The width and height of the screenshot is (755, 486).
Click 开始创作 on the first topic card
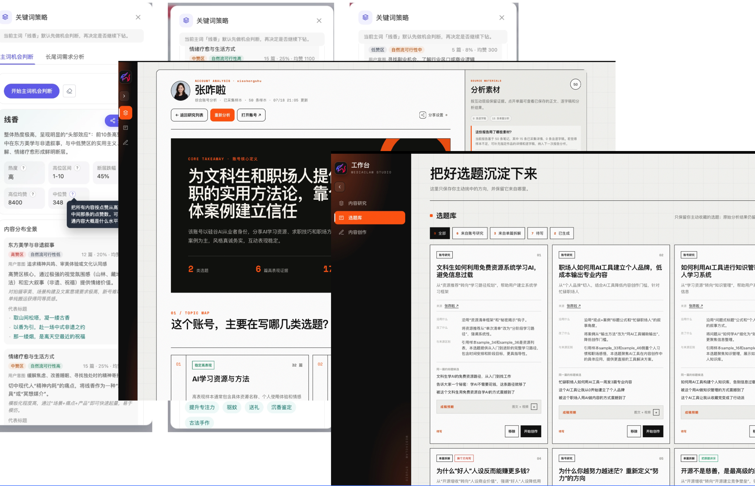531,431
